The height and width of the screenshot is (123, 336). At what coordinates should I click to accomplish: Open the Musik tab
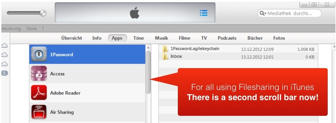click(x=162, y=38)
